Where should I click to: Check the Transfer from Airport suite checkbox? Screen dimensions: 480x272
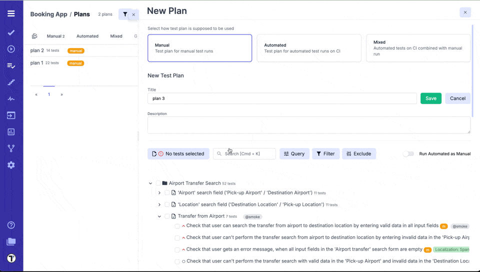point(167,216)
